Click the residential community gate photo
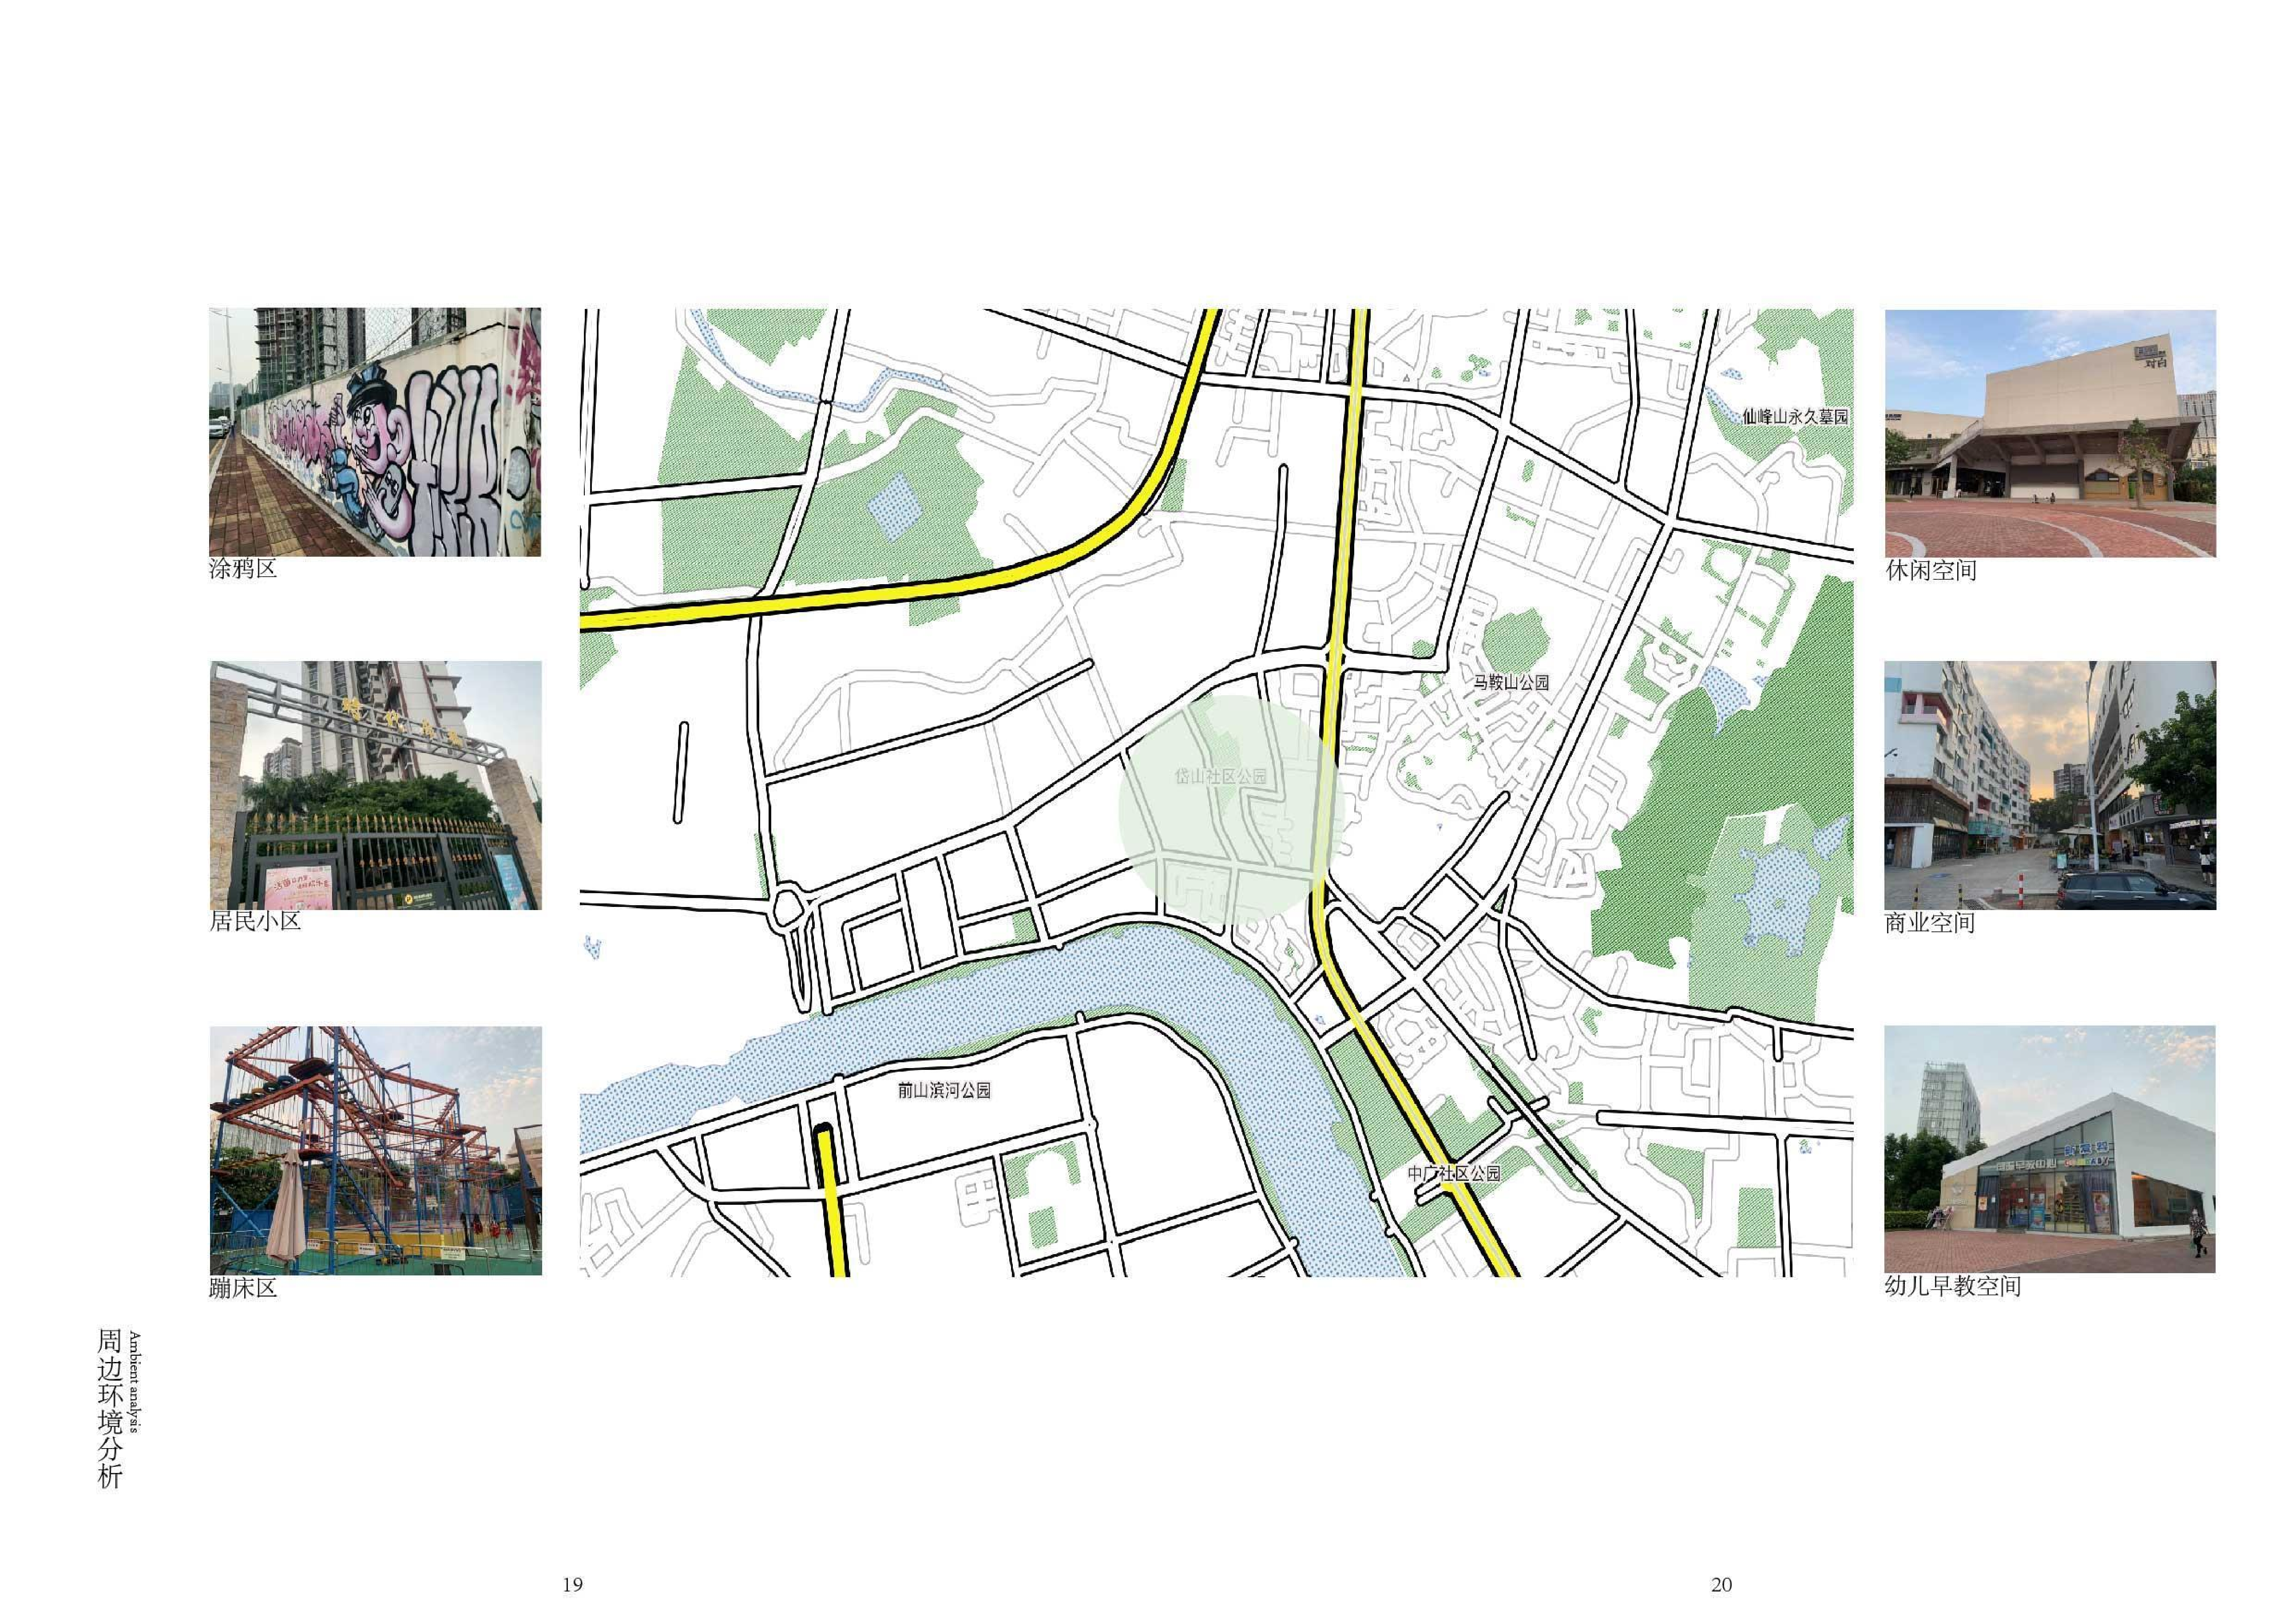The width and height of the screenshot is (2296, 1623). 375,785
